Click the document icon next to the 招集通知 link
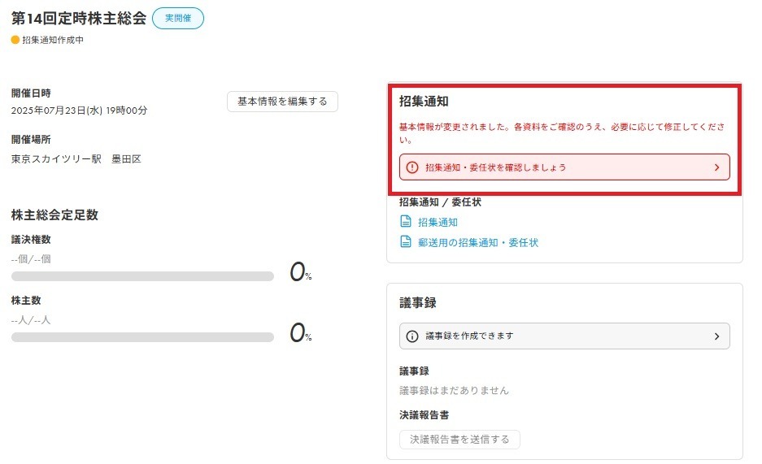The height and width of the screenshot is (464, 762). [x=406, y=222]
